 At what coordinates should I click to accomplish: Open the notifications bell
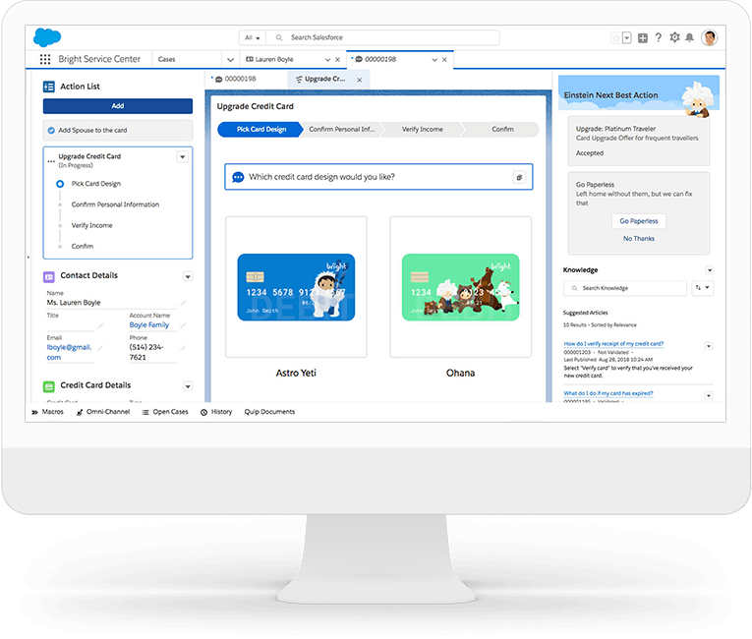(689, 37)
